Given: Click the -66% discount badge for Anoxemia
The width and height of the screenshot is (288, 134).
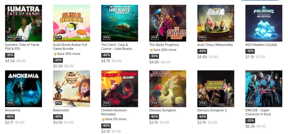Looking at the screenshot, I should [x=10, y=117].
